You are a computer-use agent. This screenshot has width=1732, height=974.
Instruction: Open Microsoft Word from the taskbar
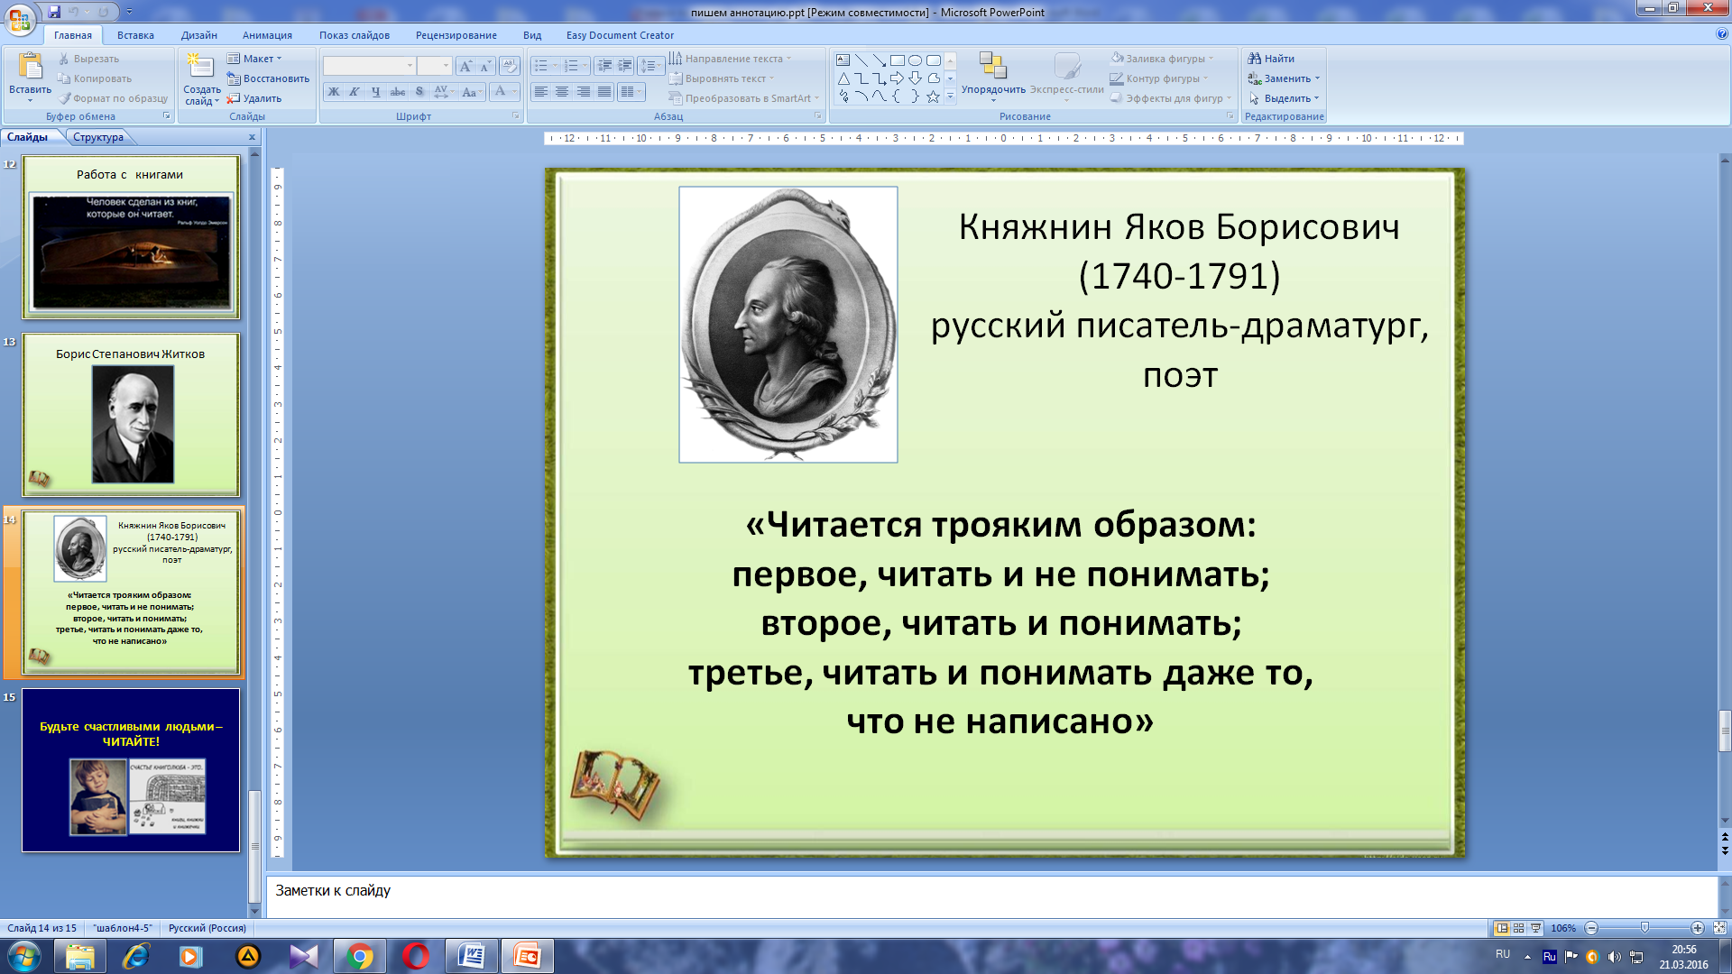pyautogui.click(x=471, y=956)
